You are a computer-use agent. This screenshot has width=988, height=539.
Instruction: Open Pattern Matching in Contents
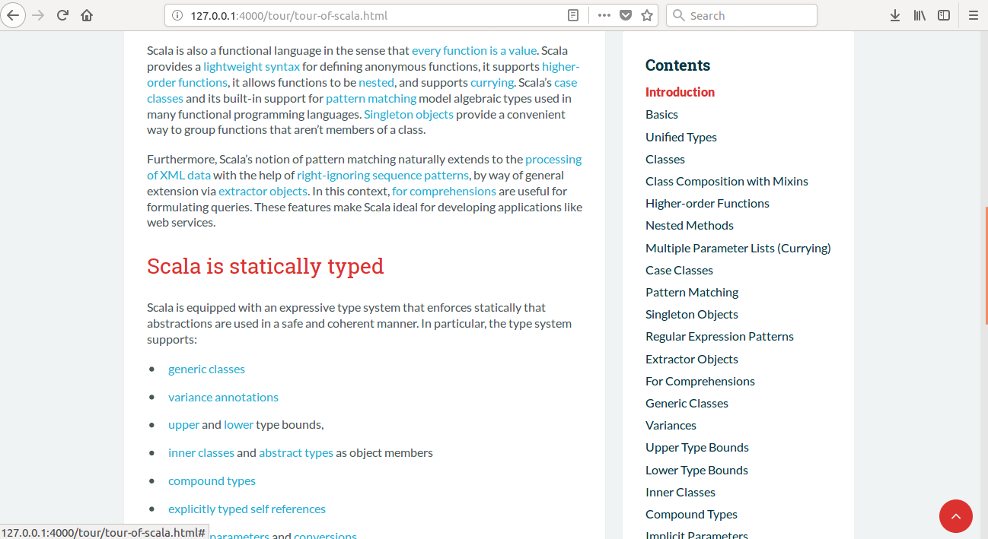coord(692,292)
